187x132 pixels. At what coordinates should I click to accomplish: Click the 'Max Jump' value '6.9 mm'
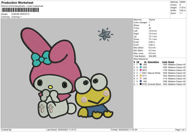152,53
